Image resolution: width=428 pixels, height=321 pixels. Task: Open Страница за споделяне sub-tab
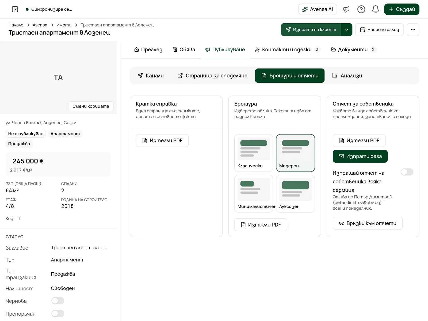[212, 76]
